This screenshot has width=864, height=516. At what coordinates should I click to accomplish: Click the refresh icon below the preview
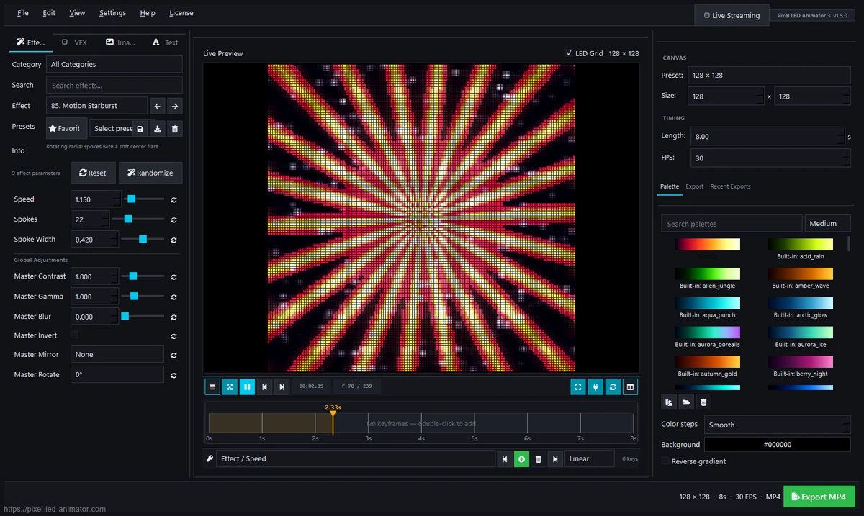(613, 386)
